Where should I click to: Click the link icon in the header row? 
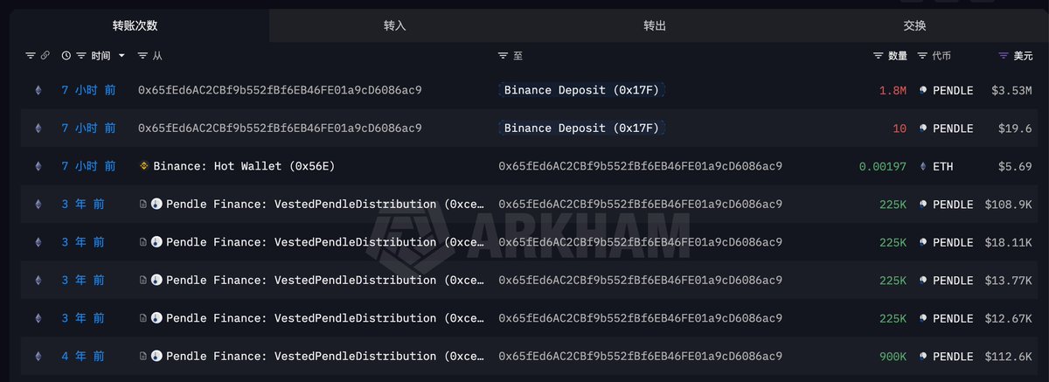(45, 56)
